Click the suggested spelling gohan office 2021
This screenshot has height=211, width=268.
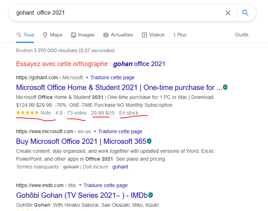(x=139, y=64)
